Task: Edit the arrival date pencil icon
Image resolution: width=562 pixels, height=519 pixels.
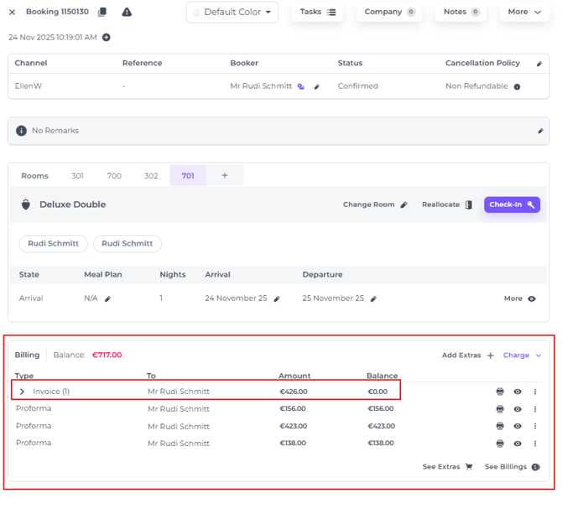Action: point(277,298)
